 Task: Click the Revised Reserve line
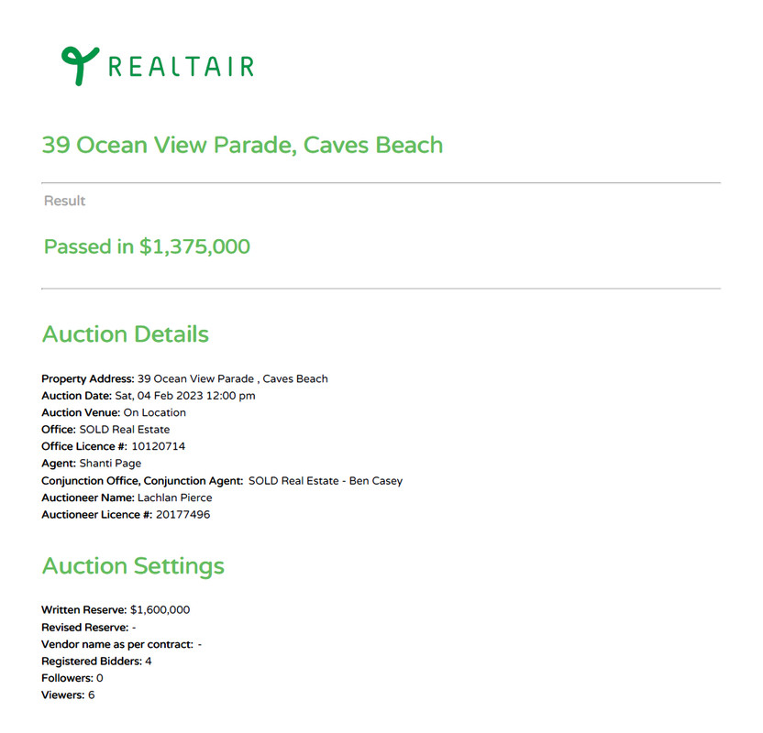coord(88,627)
